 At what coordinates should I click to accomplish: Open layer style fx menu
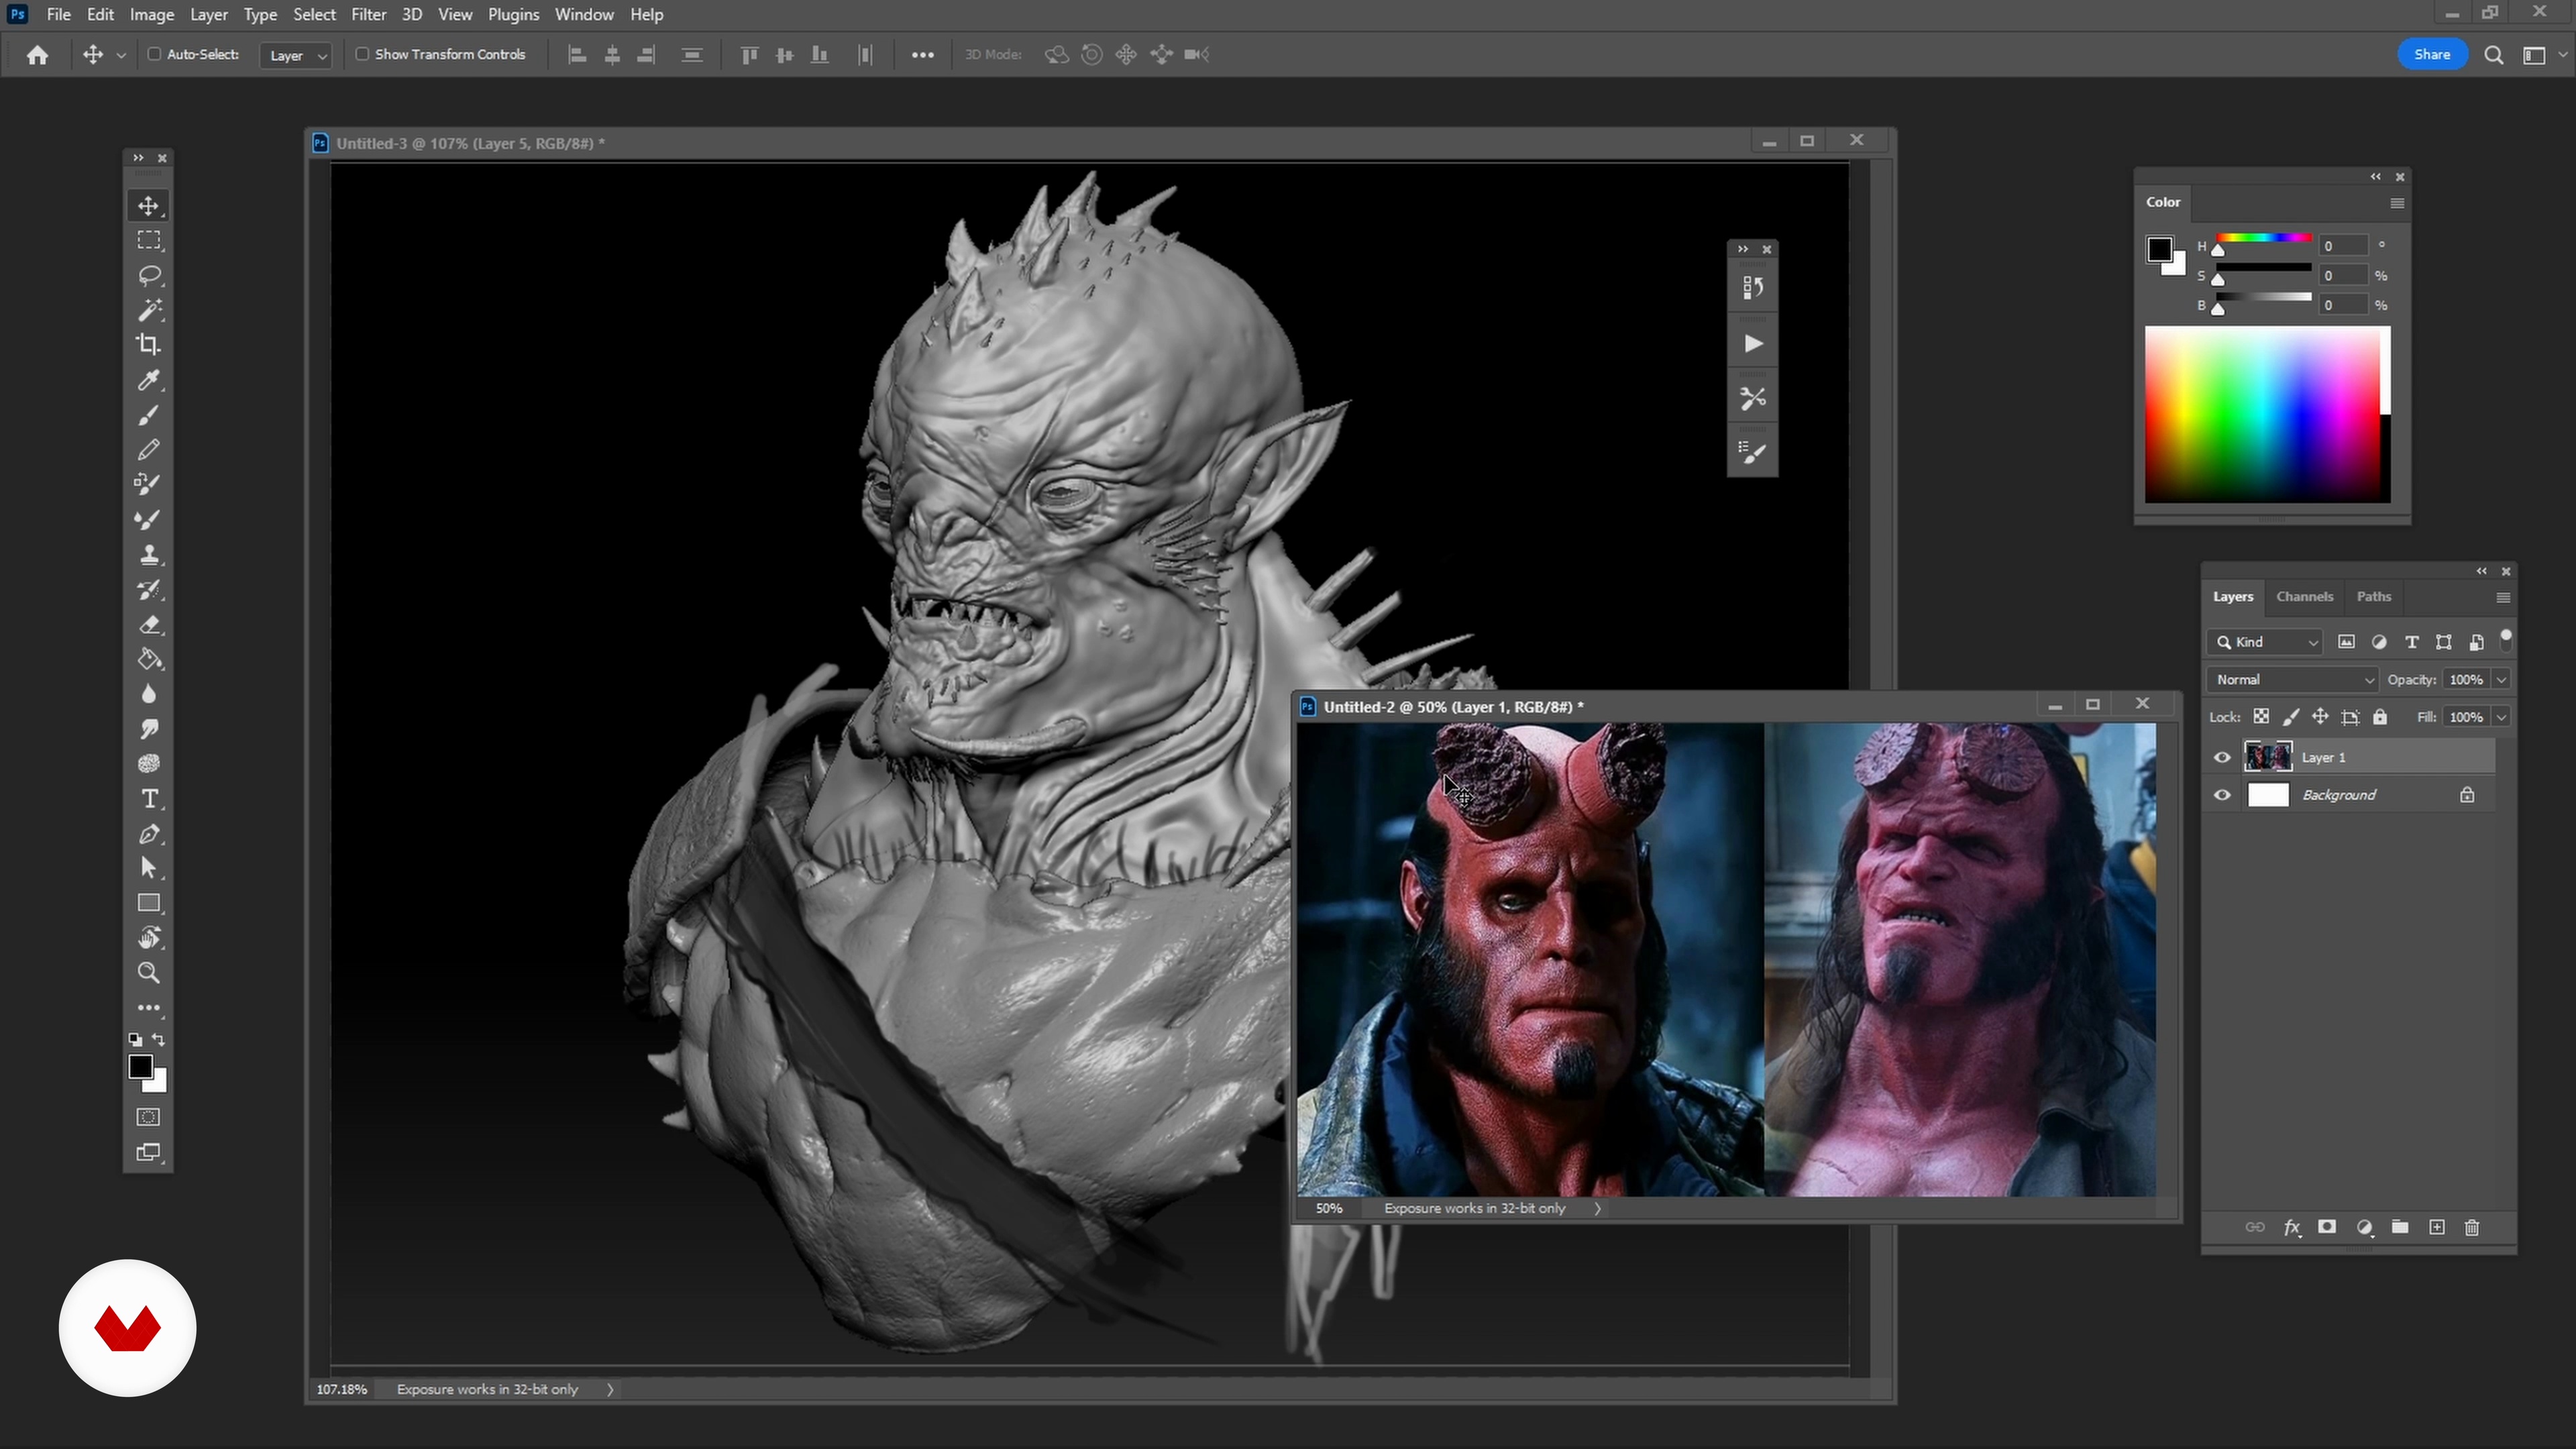[2292, 1227]
